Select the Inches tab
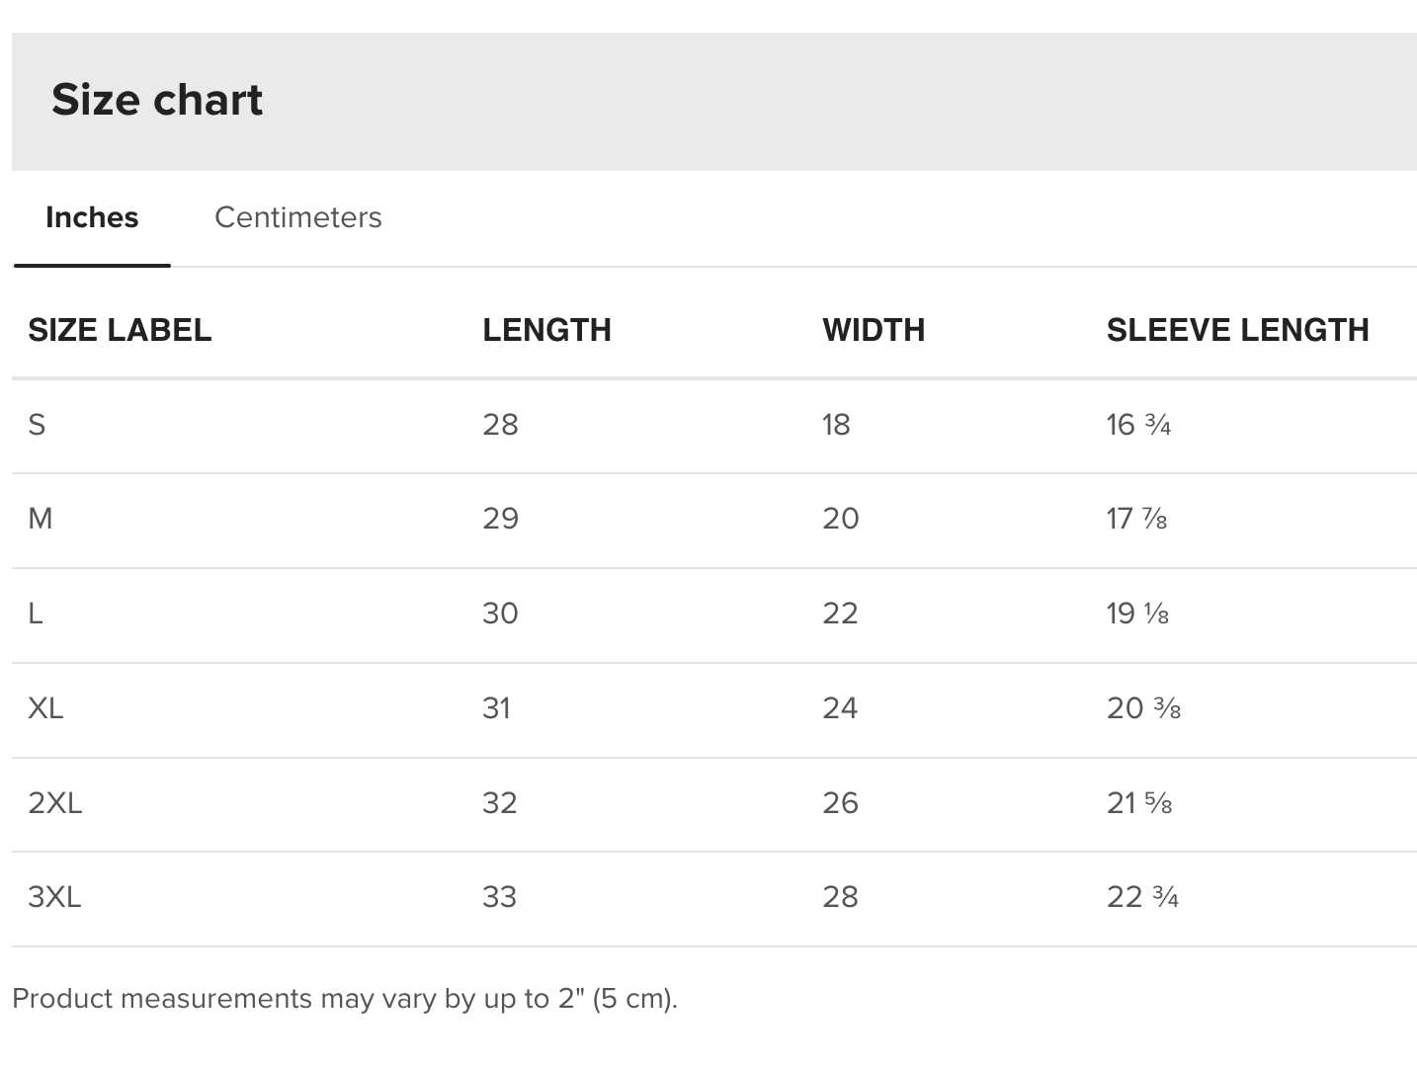Viewport: 1417px width, 1067px height. 92,217
